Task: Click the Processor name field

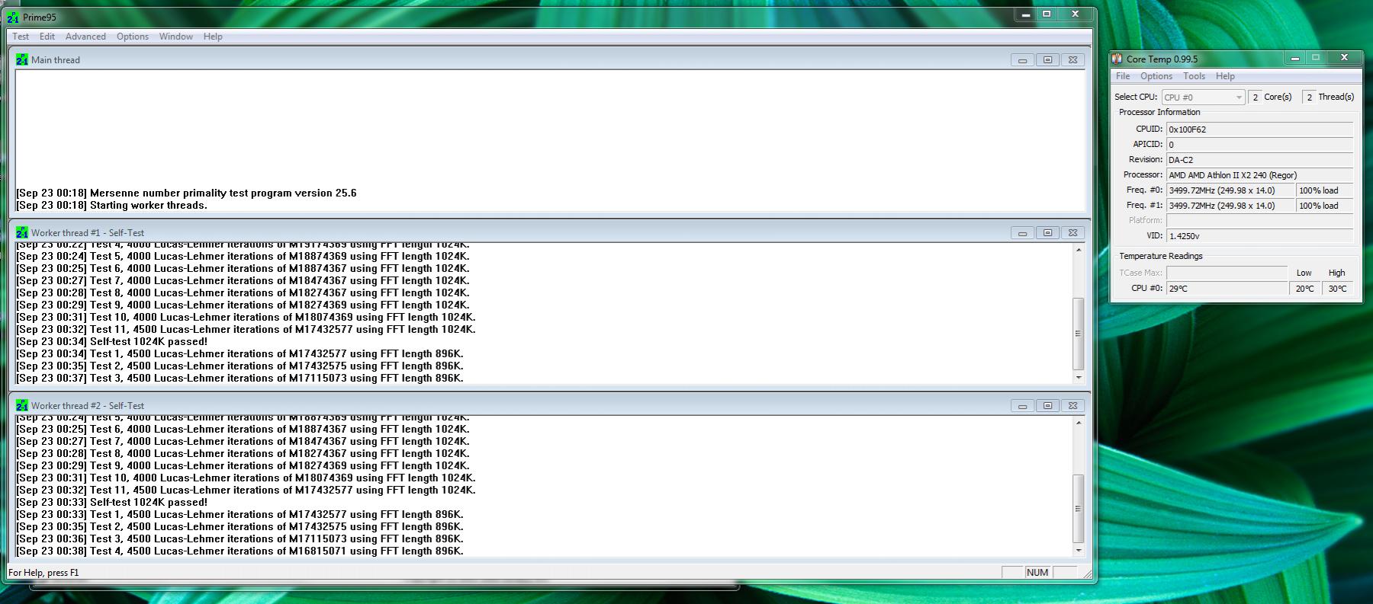Action: (x=1259, y=175)
